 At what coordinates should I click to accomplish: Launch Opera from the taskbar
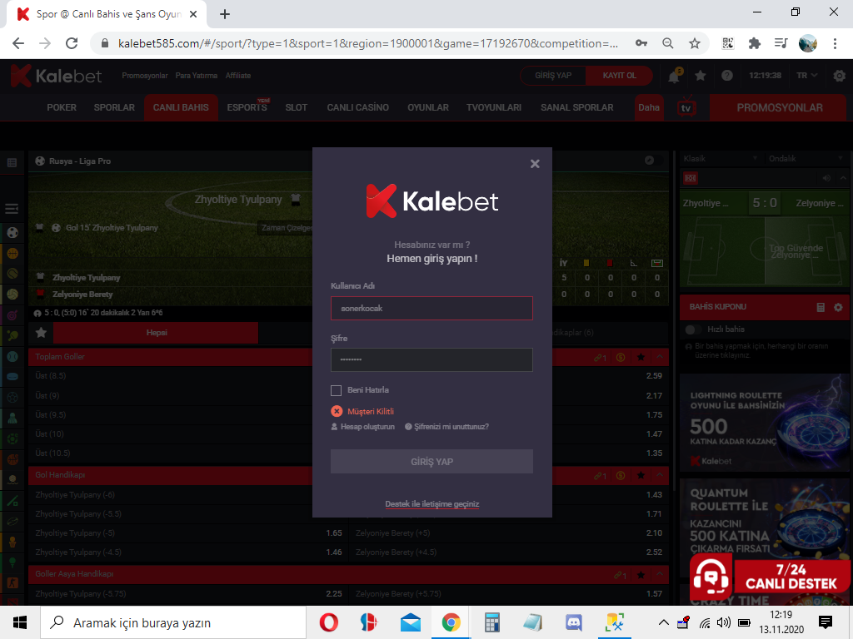pos(328,622)
